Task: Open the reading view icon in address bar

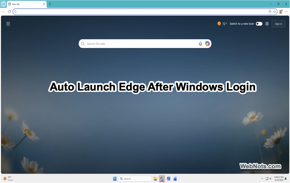Action: point(270,12)
